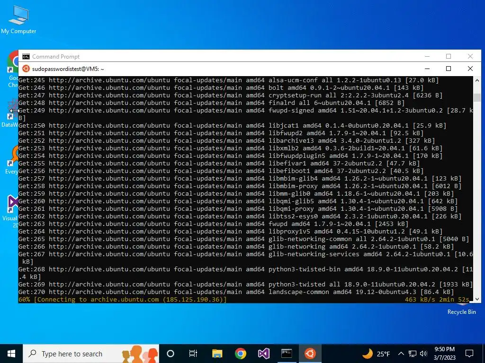Viewport: 485px width, 363px height.
Task: Click the Everything desktop shortcut icon
Action: pos(12,161)
